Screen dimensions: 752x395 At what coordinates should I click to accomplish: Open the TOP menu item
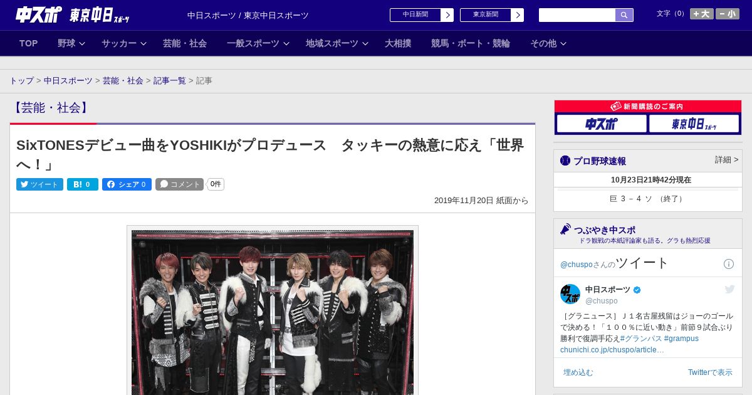pyautogui.click(x=29, y=43)
